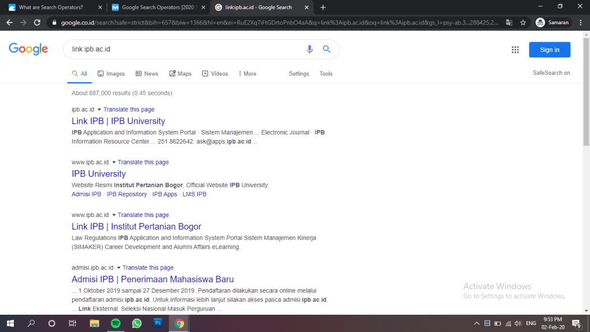Open the More search options dropdown
The image size is (590, 332).
pos(246,74)
